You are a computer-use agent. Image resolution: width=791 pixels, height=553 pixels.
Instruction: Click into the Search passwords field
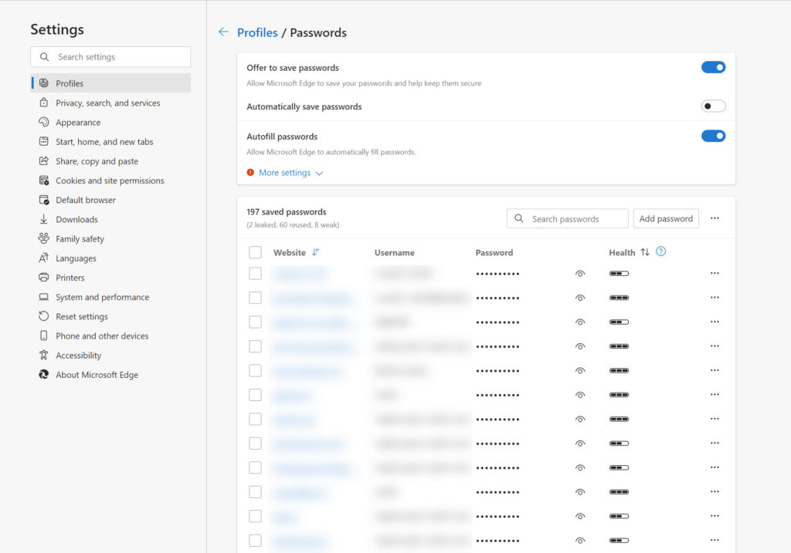pos(575,219)
